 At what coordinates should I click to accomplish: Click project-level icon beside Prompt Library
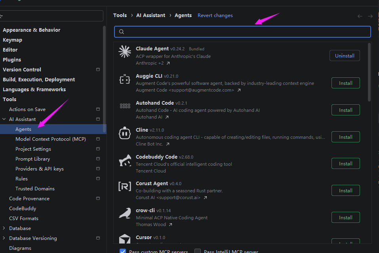98,159
